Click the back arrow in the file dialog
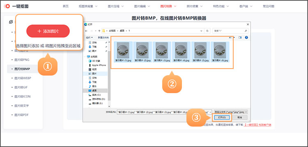The image size is (308, 147). coord(86,31)
